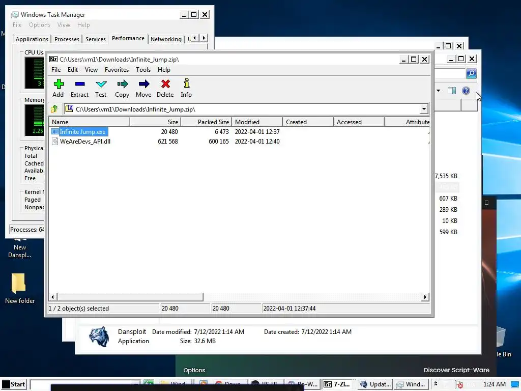The width and height of the screenshot is (521, 391).
Task: Click the Explorer search input box
Action: point(450,73)
